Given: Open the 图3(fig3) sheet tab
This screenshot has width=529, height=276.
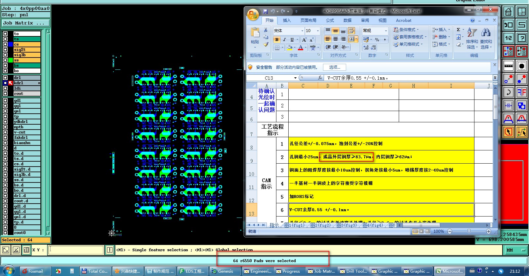Looking at the screenshot, I should [x=346, y=225].
